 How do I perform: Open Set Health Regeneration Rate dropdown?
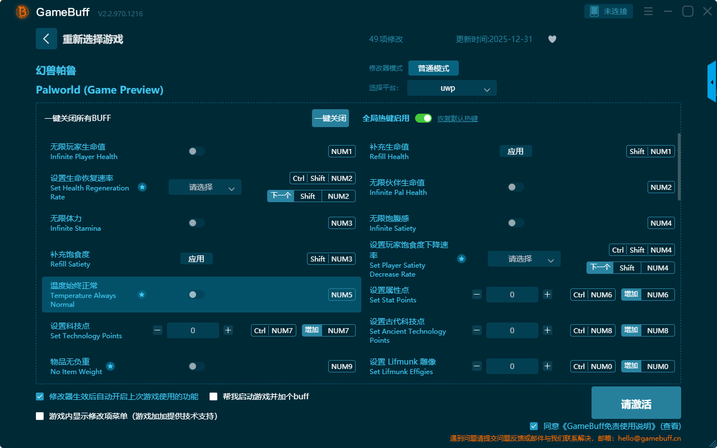click(x=204, y=188)
